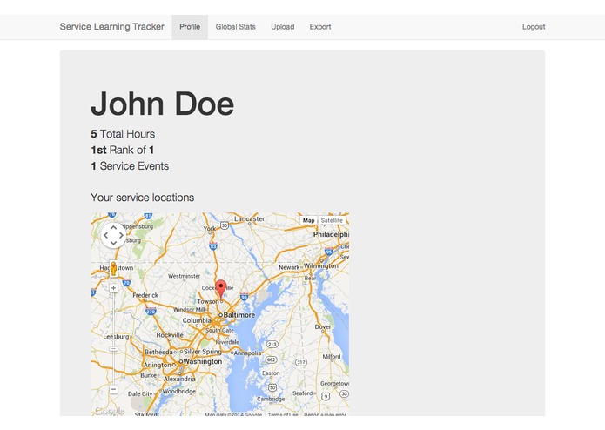Click the '5 Total Hours' text

pyautogui.click(x=123, y=134)
